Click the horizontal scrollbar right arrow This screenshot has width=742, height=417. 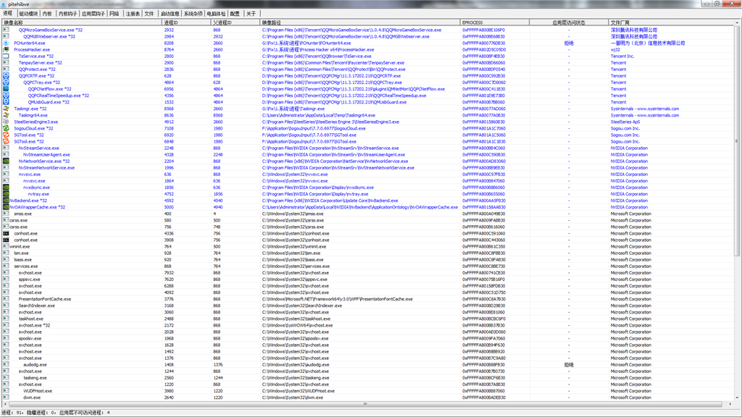click(x=730, y=404)
